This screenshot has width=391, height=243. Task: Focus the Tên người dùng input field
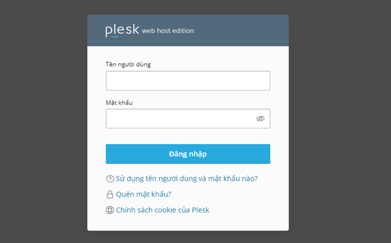(188, 81)
